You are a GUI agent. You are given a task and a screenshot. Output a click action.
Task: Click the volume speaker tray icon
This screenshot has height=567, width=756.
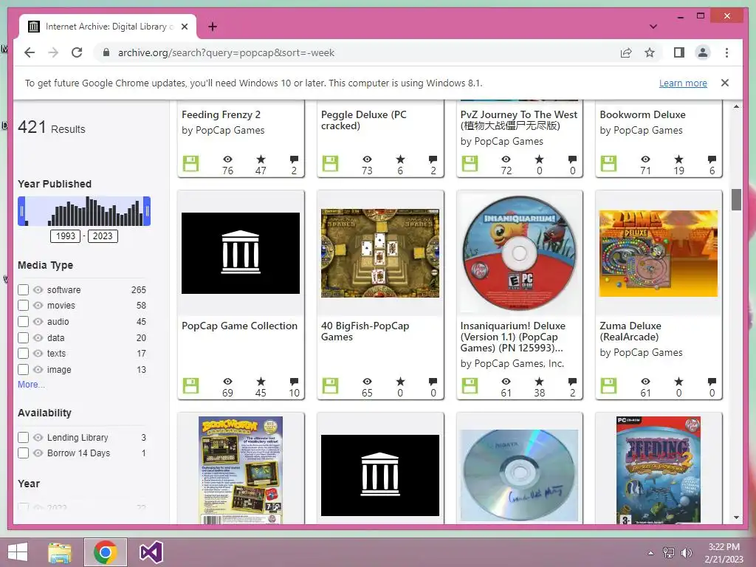pos(686,553)
